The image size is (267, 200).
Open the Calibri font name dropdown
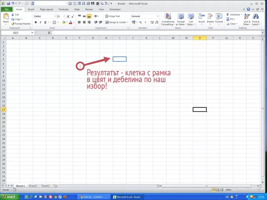[x=54, y=16]
